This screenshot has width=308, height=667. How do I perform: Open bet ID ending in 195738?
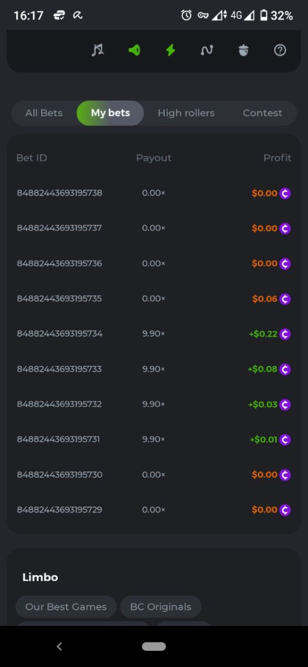coord(59,193)
